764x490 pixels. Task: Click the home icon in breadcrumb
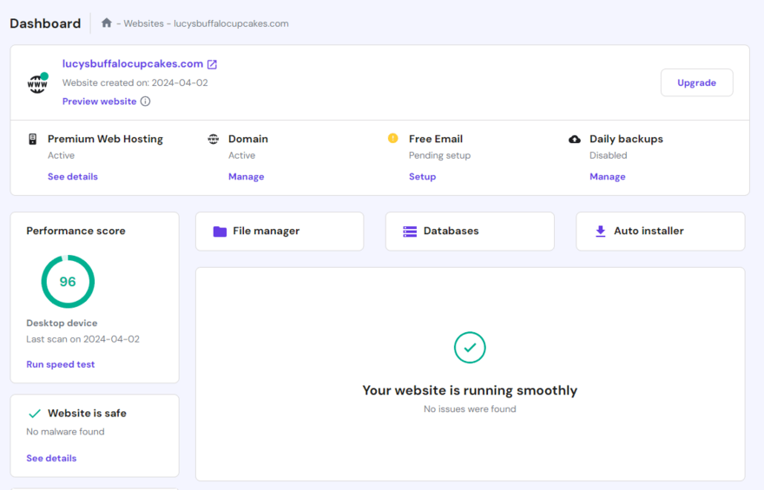pyautogui.click(x=107, y=23)
